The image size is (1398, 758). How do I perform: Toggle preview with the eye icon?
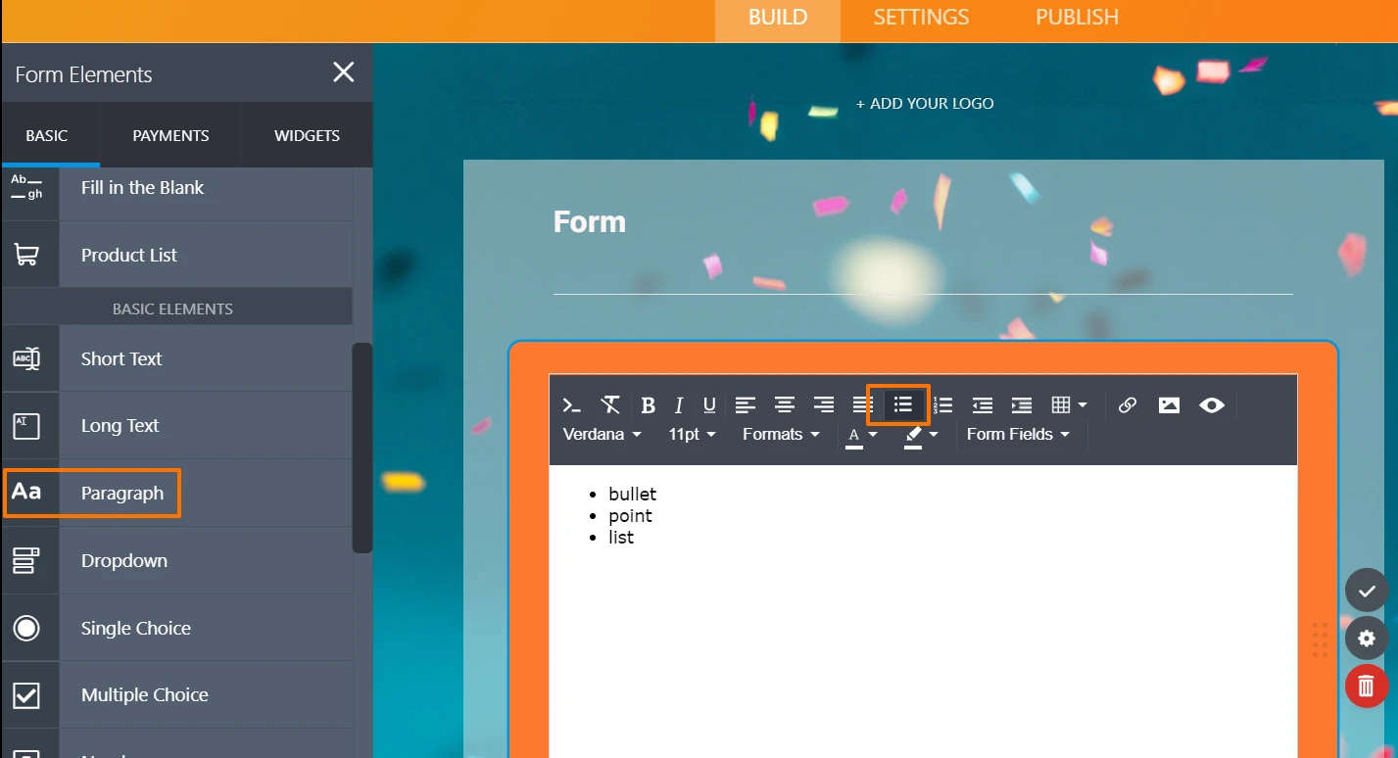point(1212,405)
